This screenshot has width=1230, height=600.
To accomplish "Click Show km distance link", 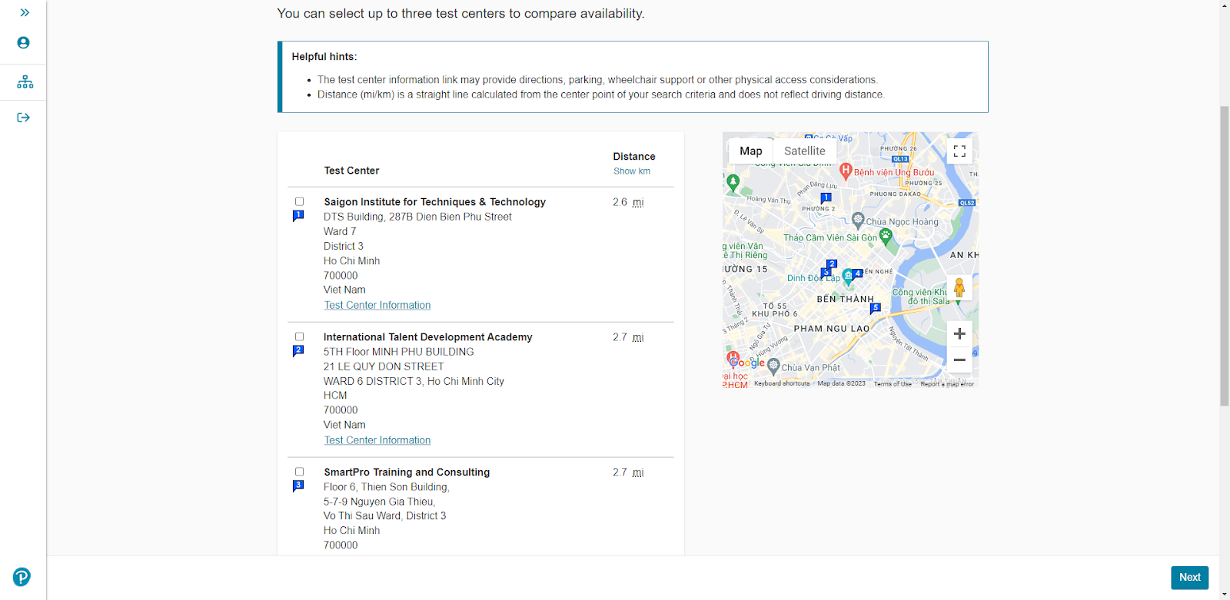I will [632, 171].
